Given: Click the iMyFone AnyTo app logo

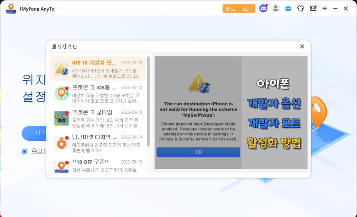Looking at the screenshot, I should coord(11,8).
